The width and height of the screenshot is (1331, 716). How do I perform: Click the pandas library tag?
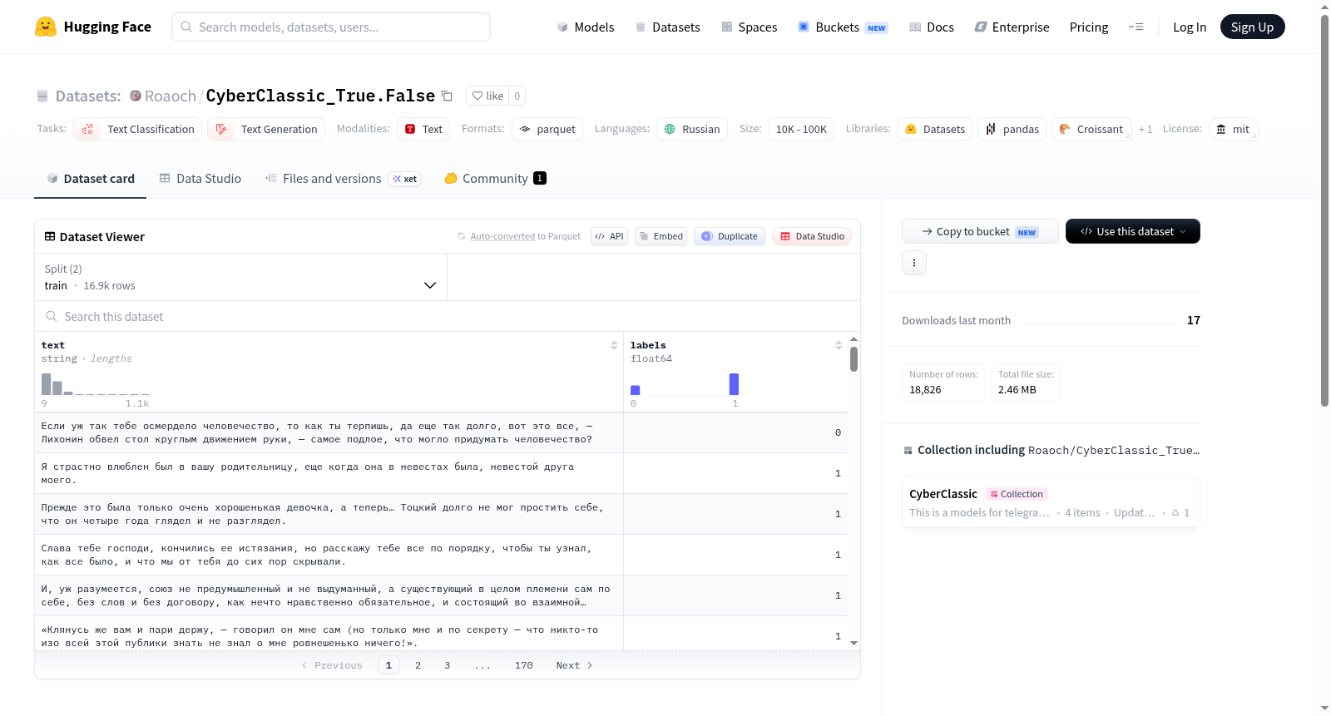1012,129
